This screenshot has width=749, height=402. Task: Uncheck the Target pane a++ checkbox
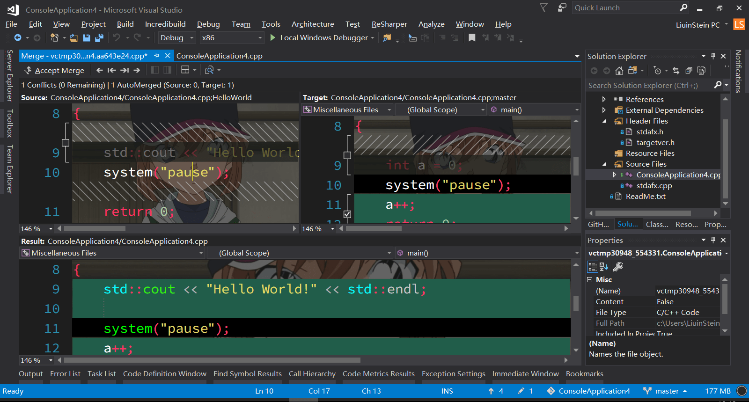[x=347, y=214]
